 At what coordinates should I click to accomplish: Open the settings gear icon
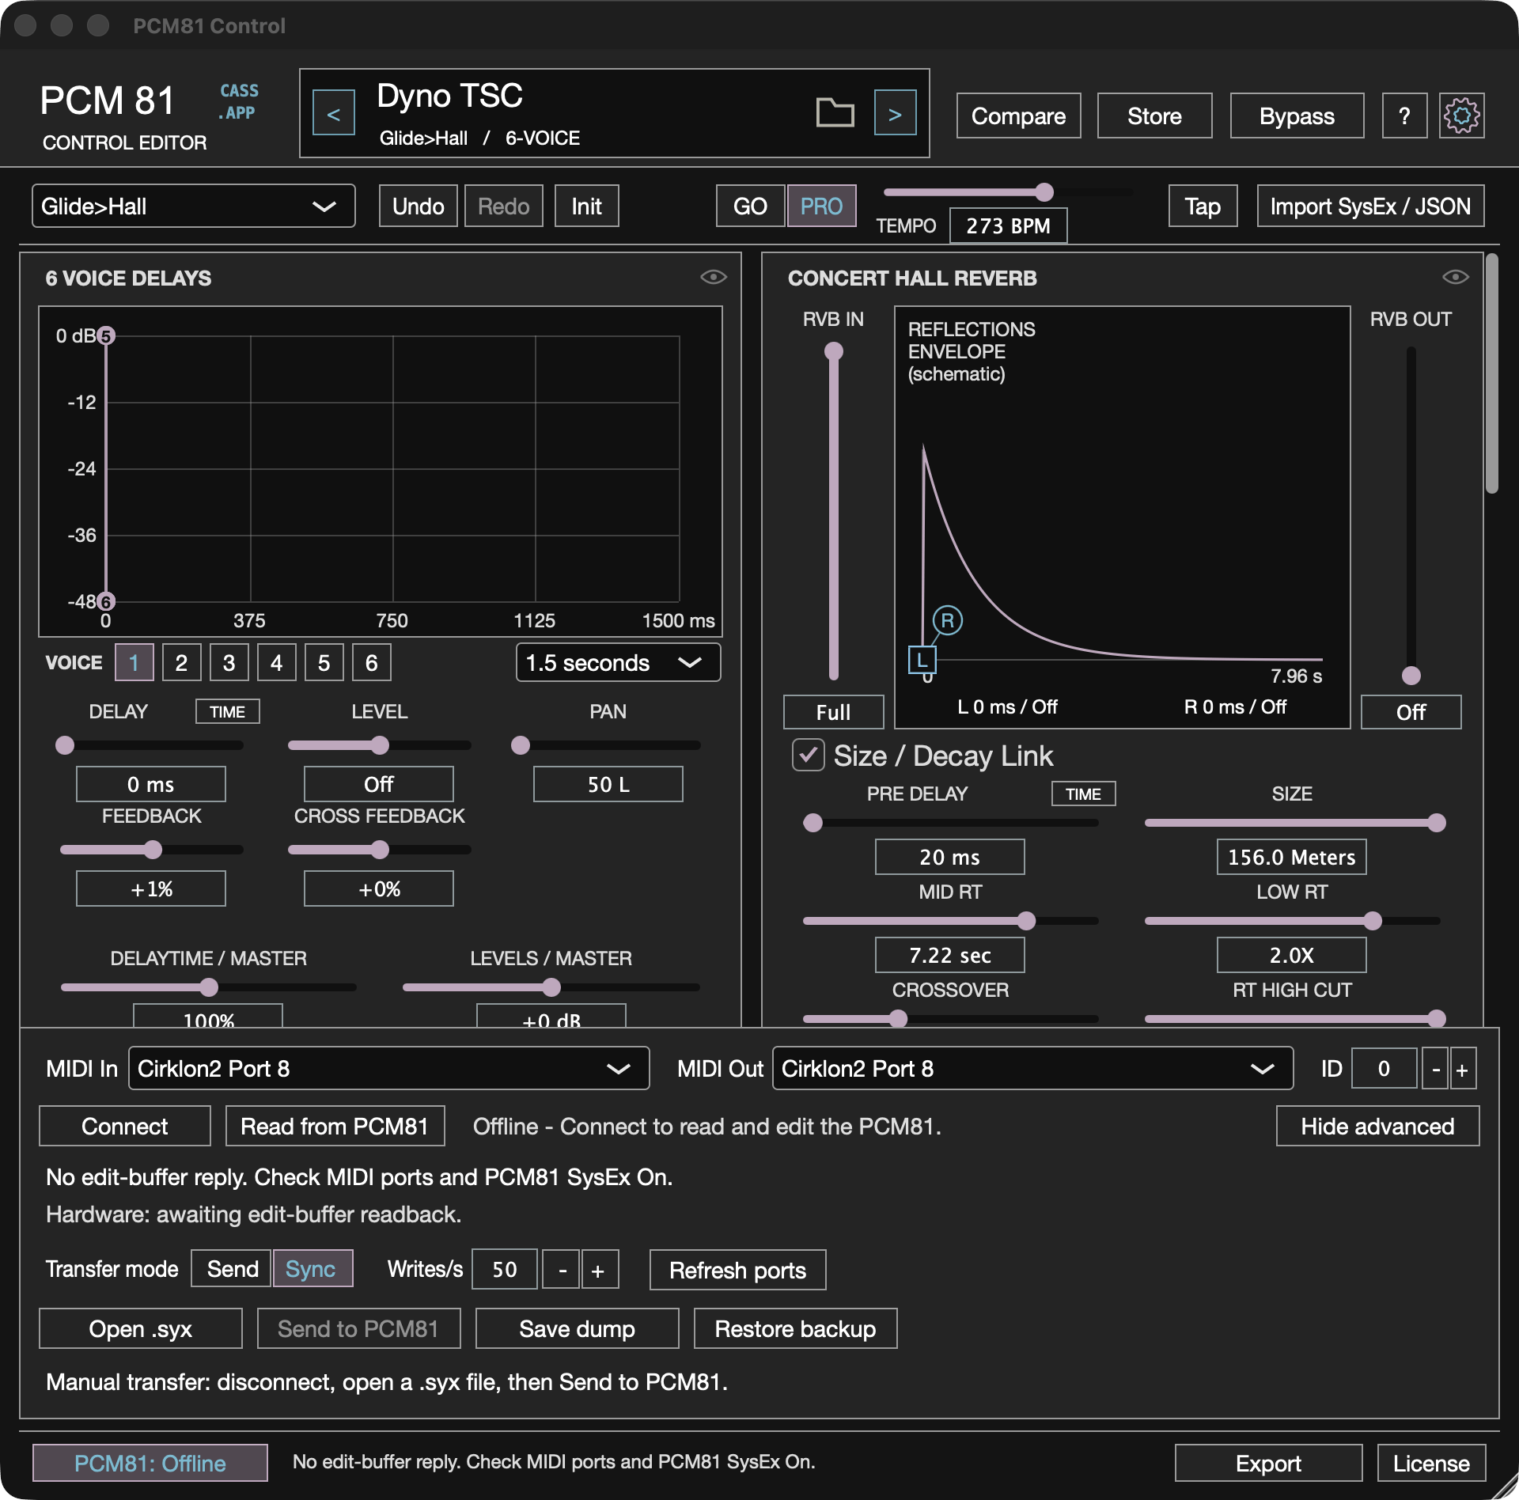(x=1461, y=116)
